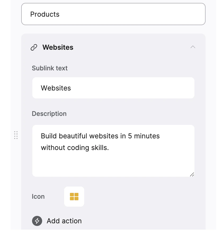Place cursor on the 'without coding skills.' line
The width and height of the screenshot is (222, 236).
point(75,148)
